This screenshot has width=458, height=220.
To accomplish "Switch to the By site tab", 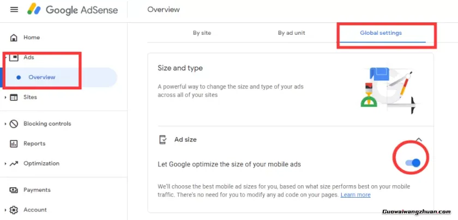I will tap(202, 33).
